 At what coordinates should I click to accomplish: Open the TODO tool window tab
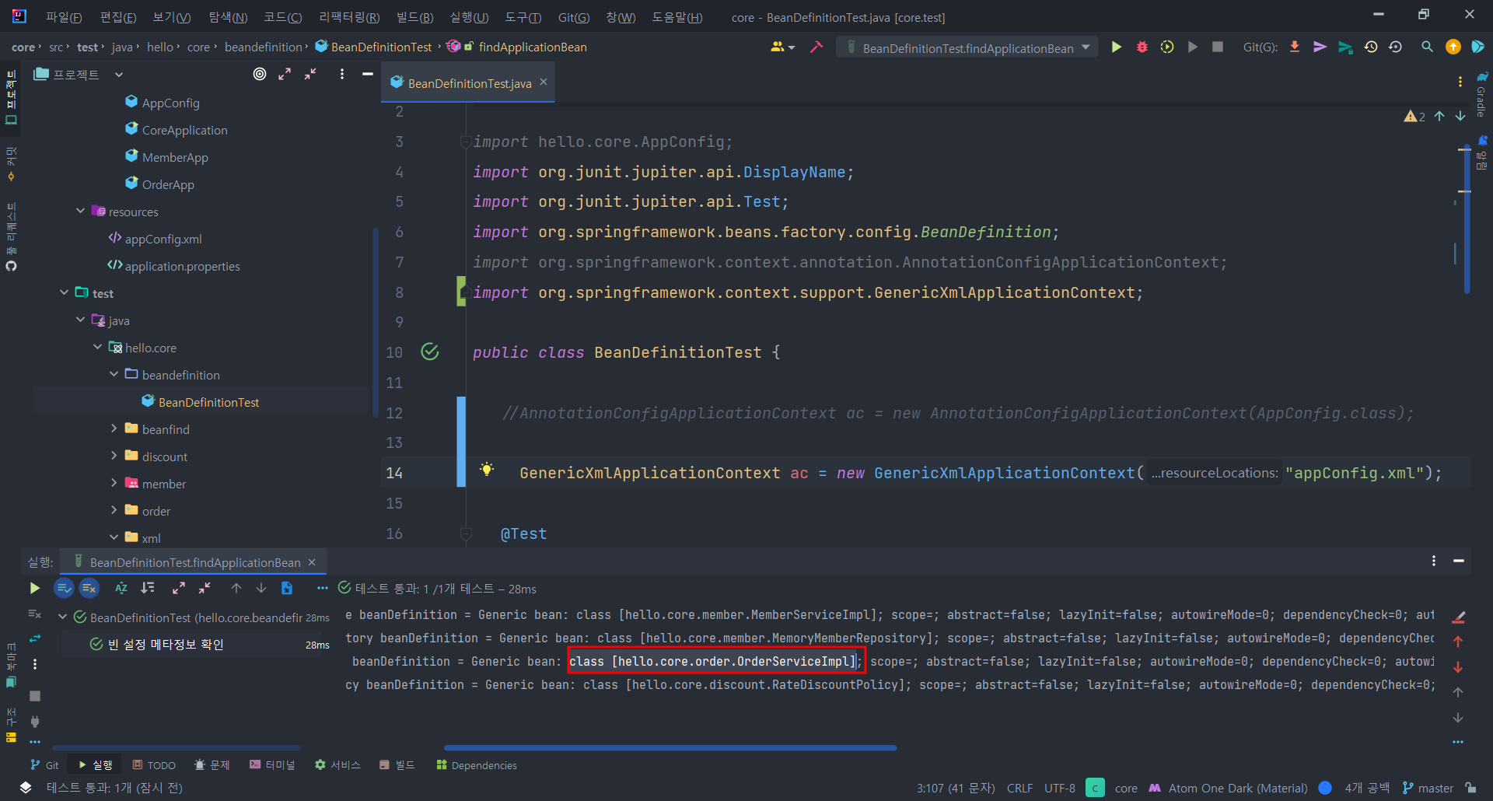point(154,765)
